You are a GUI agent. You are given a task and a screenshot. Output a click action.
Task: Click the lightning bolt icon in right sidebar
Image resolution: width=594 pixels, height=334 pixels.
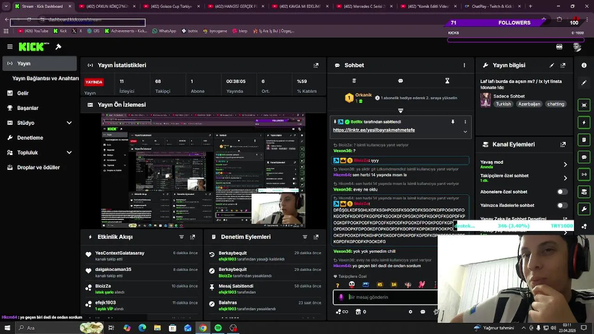[x=584, y=122]
